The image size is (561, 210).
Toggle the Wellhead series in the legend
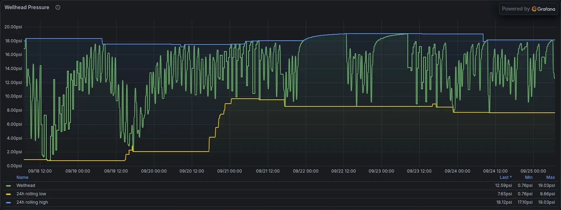tap(26, 185)
